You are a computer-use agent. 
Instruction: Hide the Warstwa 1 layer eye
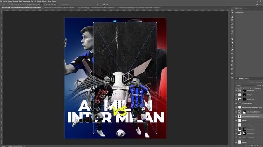click(236, 95)
